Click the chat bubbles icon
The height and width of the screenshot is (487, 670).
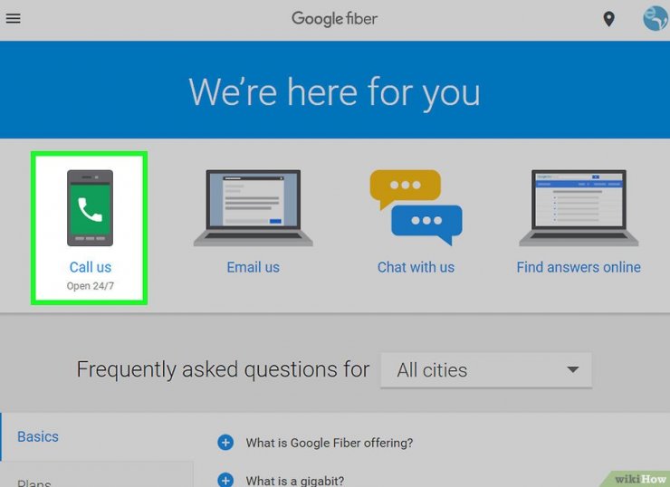[x=416, y=207]
